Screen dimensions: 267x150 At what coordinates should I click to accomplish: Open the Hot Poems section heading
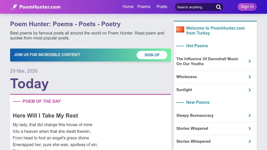click(197, 46)
